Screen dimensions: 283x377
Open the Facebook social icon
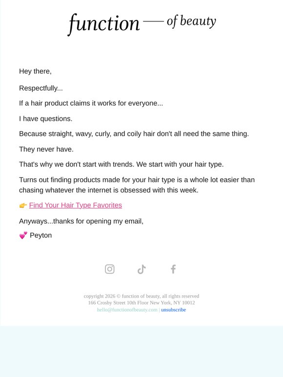[x=173, y=269]
